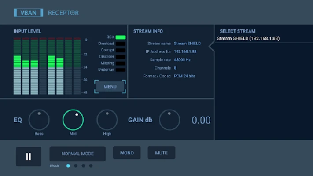
Task: Click the 0.00 gain value readout
Action: (x=201, y=120)
